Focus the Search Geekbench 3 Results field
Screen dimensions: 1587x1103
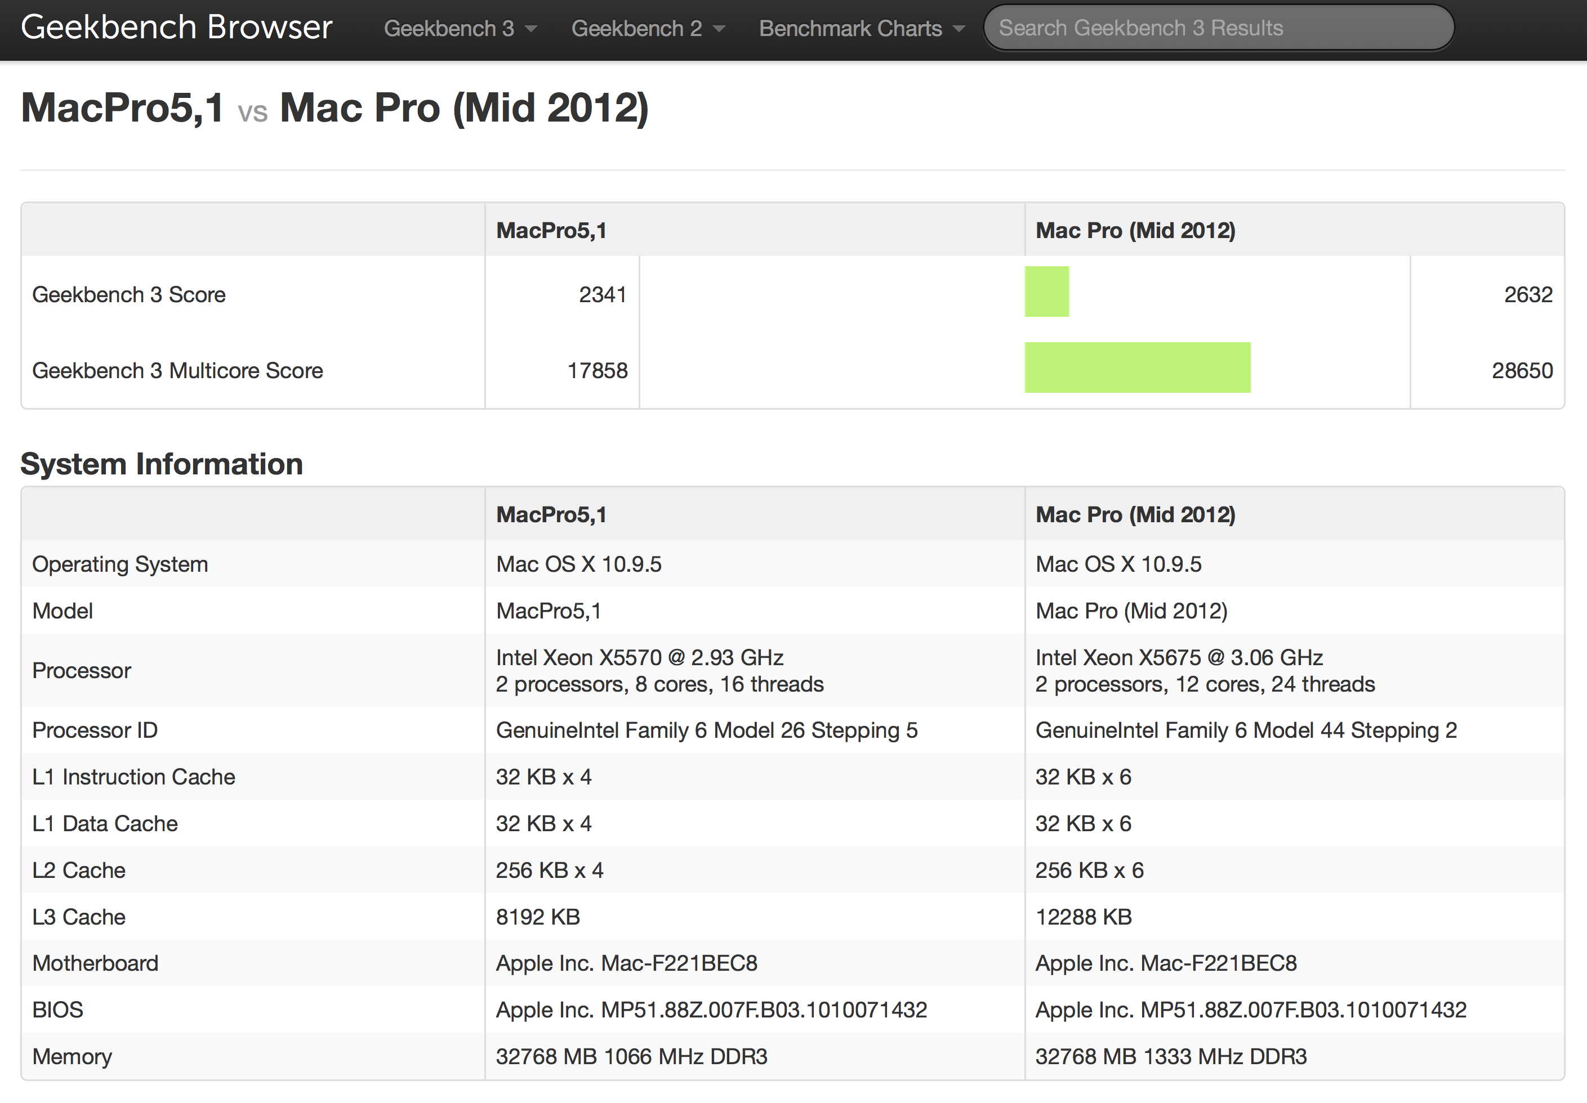point(1219,28)
